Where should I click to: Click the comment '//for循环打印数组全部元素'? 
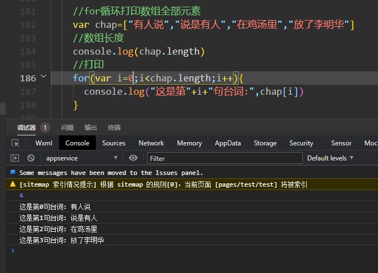click(x=137, y=11)
